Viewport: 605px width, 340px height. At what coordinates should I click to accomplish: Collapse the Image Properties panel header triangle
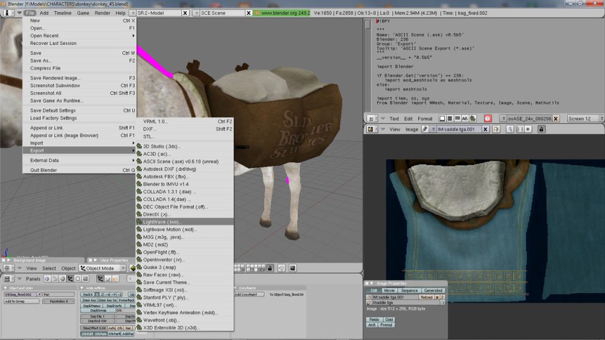pos(372,283)
